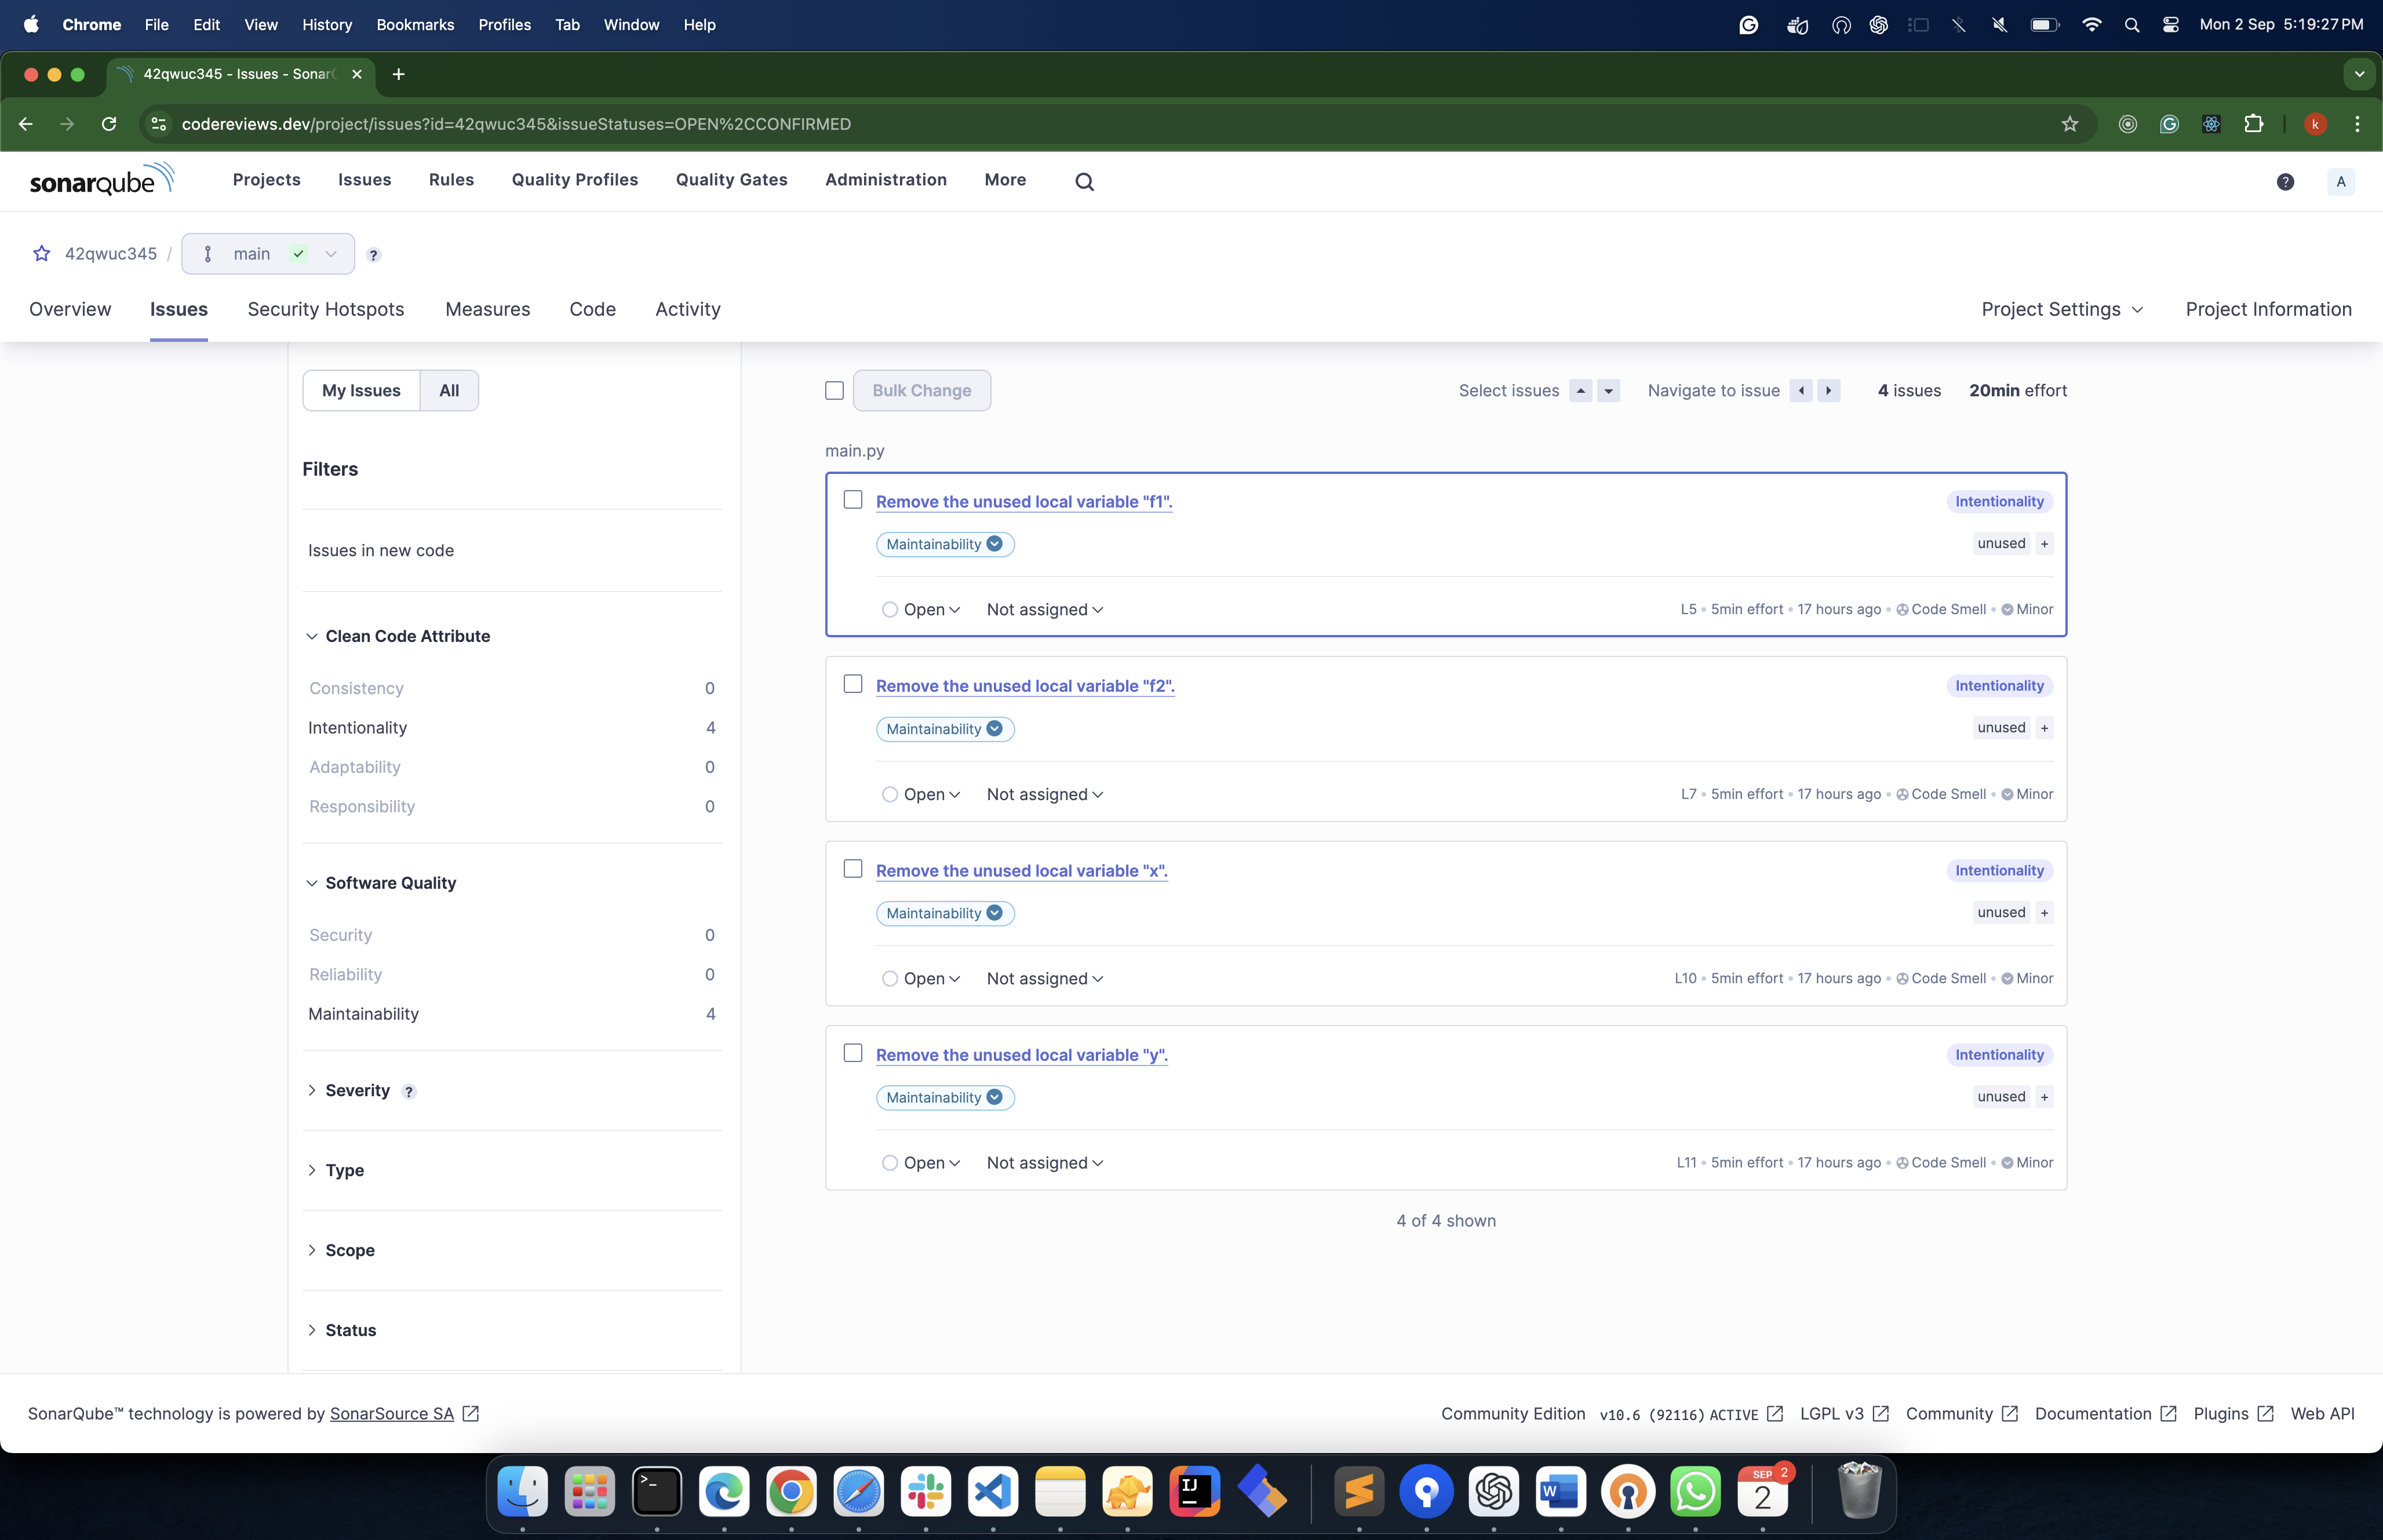2383x1540 pixels.
Task: Add tag to the "x" issue
Action: [2044, 913]
